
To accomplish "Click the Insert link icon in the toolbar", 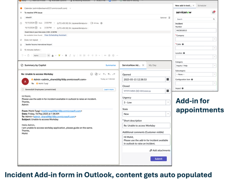I will (x=105, y=56).
